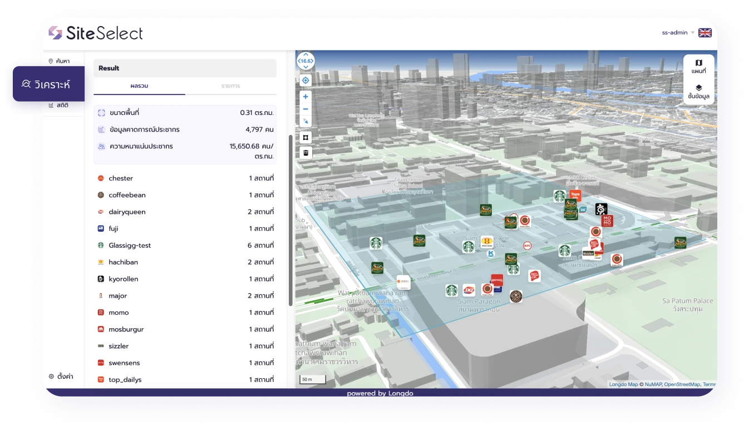The image size is (749, 431).
Task: Select the KFC marker on the map
Action: click(x=528, y=245)
